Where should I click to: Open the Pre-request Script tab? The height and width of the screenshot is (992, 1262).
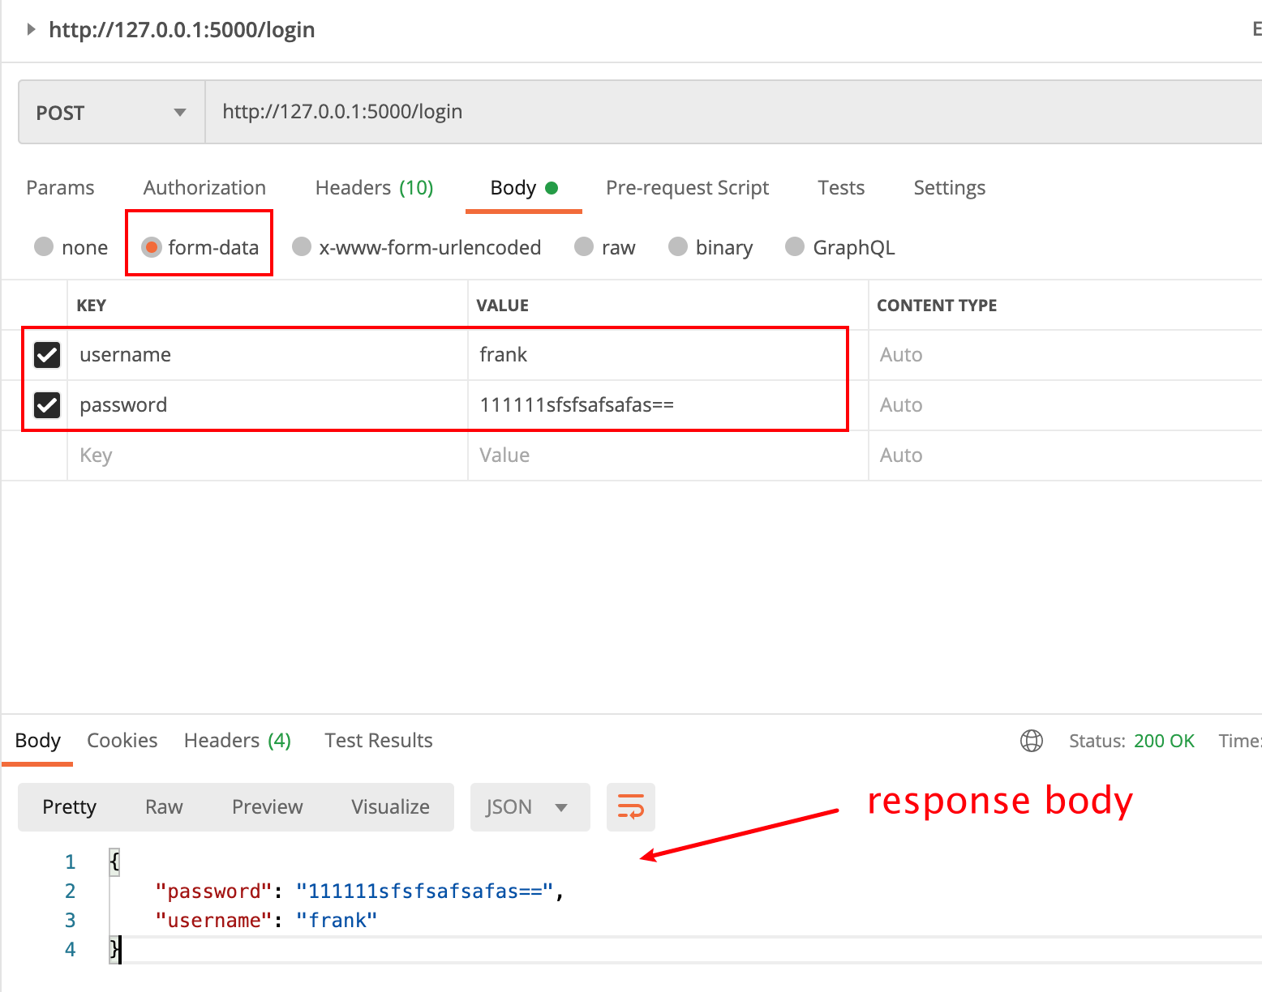tap(687, 188)
